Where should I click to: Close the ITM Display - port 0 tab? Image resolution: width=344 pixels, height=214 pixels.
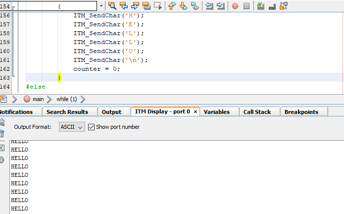(x=196, y=112)
